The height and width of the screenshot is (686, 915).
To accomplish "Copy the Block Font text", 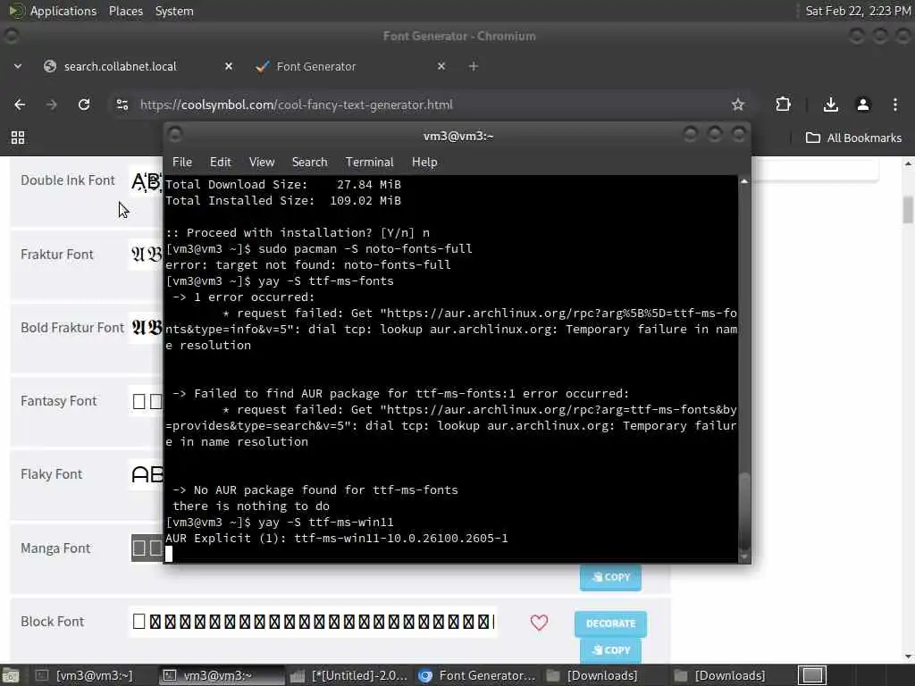I will tap(610, 650).
